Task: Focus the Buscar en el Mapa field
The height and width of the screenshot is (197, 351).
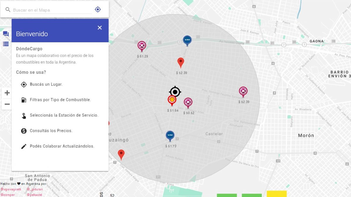Action: (52, 10)
